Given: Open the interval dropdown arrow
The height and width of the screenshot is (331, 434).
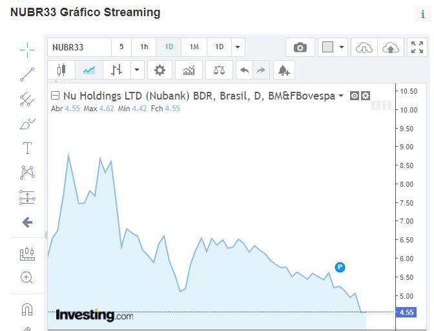Looking at the screenshot, I should pyautogui.click(x=238, y=47).
